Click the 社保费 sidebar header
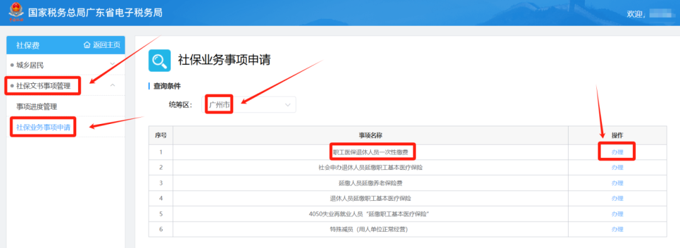The height and width of the screenshot is (248, 680). pos(28,45)
